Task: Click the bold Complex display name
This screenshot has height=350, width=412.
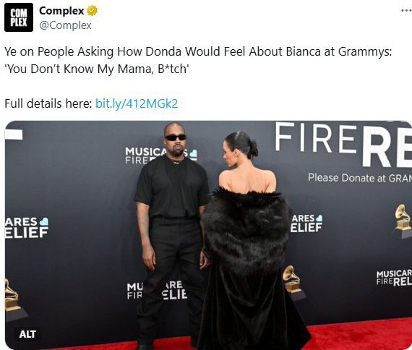Action: click(x=61, y=11)
